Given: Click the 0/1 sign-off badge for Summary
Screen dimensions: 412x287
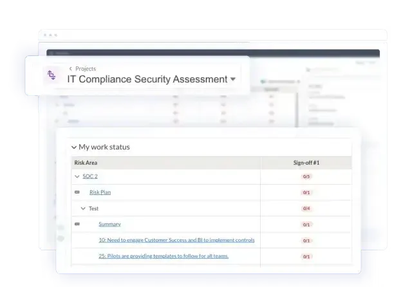Looking at the screenshot, I should 306,225.
